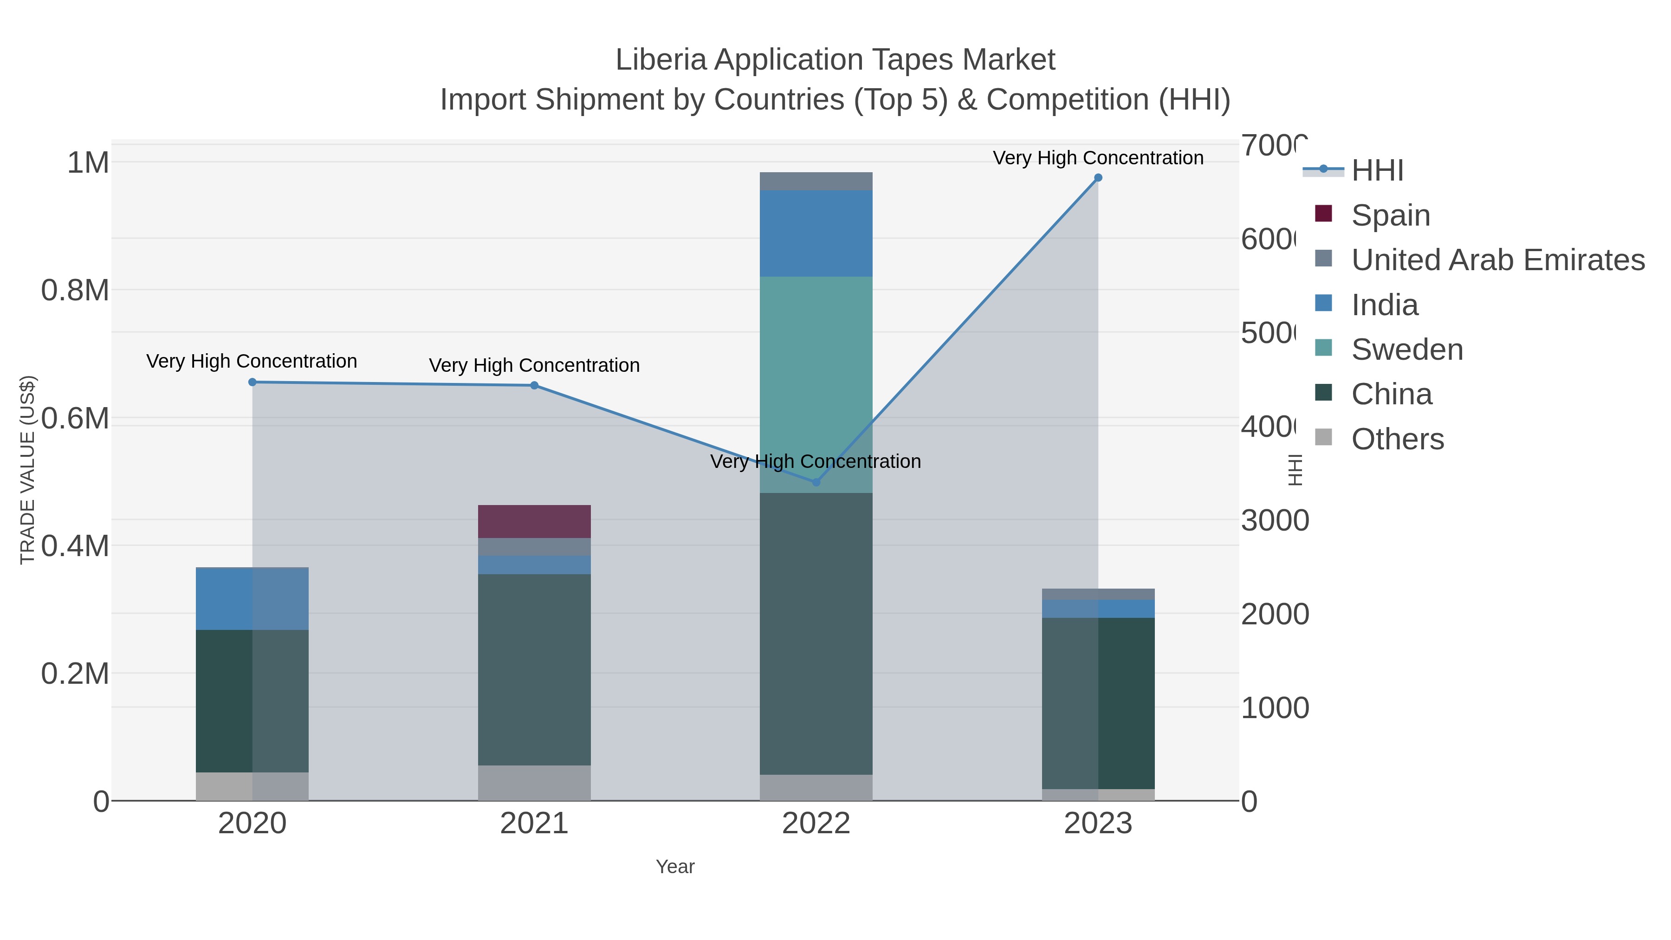Click the 'TRADE VALUE (US$)' axis title
The height and width of the screenshot is (940, 1671).
(x=27, y=470)
